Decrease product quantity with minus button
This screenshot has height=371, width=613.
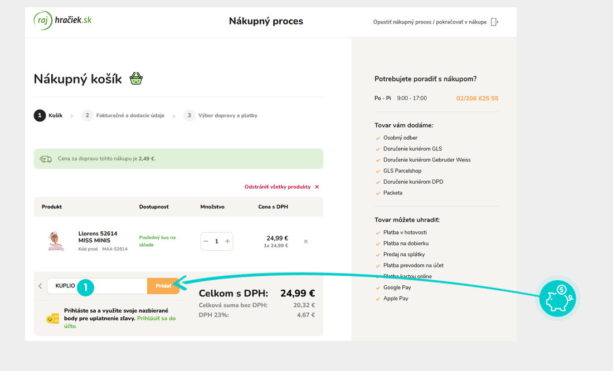tap(206, 241)
